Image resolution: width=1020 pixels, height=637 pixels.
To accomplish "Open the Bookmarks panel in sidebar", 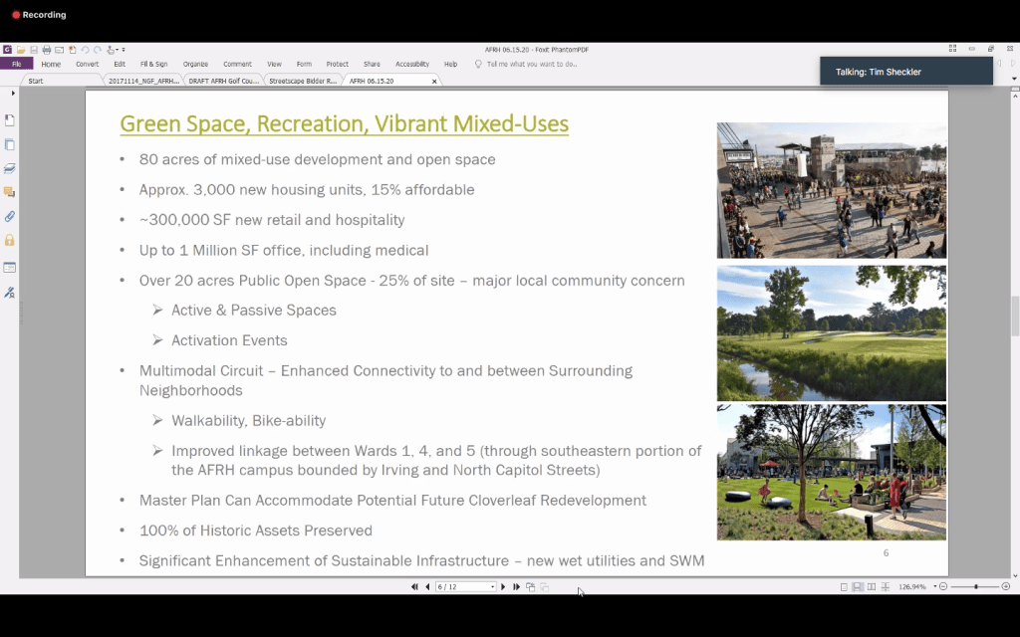I will click(x=10, y=120).
